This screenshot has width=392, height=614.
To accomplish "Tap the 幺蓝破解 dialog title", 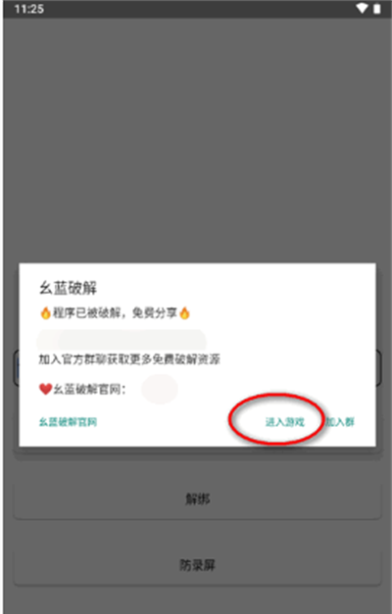I will point(68,288).
